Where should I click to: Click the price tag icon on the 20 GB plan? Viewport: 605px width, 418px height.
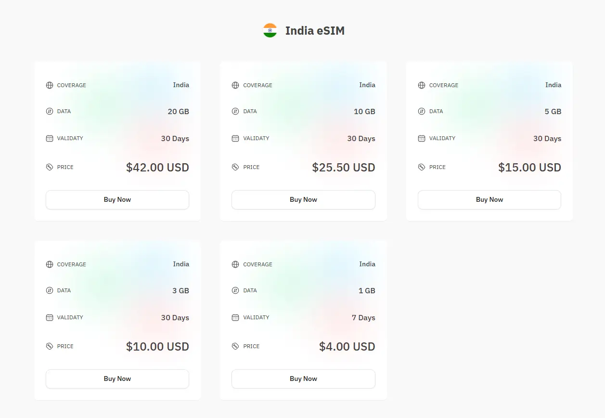point(50,167)
